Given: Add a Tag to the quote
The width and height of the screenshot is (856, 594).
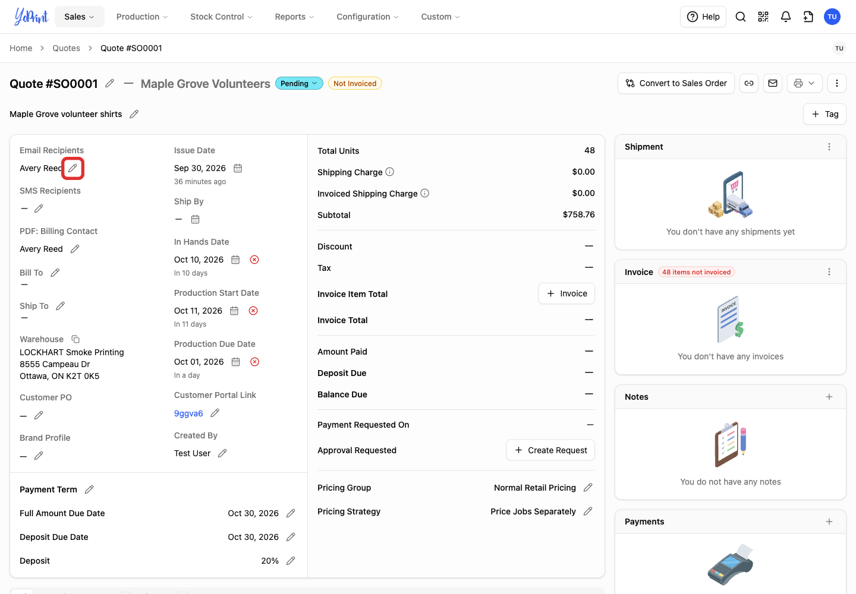Looking at the screenshot, I should click(x=825, y=114).
